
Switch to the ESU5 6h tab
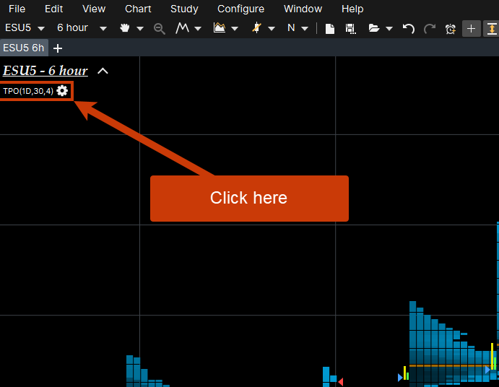coord(23,48)
